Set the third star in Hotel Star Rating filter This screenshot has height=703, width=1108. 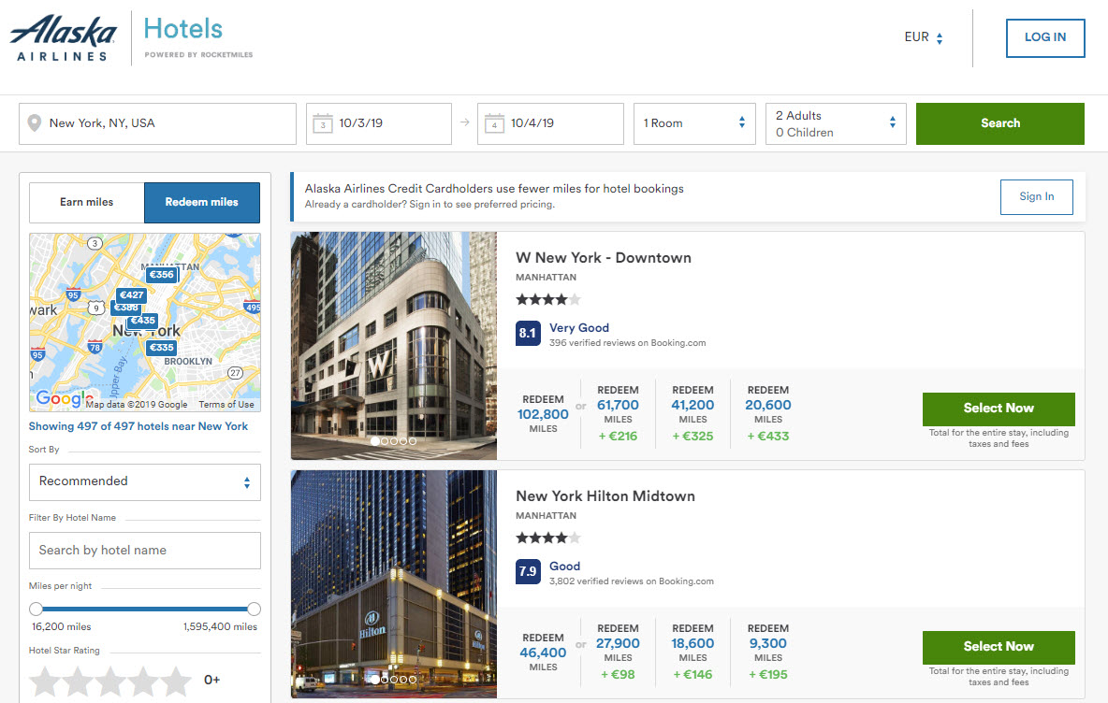click(111, 681)
